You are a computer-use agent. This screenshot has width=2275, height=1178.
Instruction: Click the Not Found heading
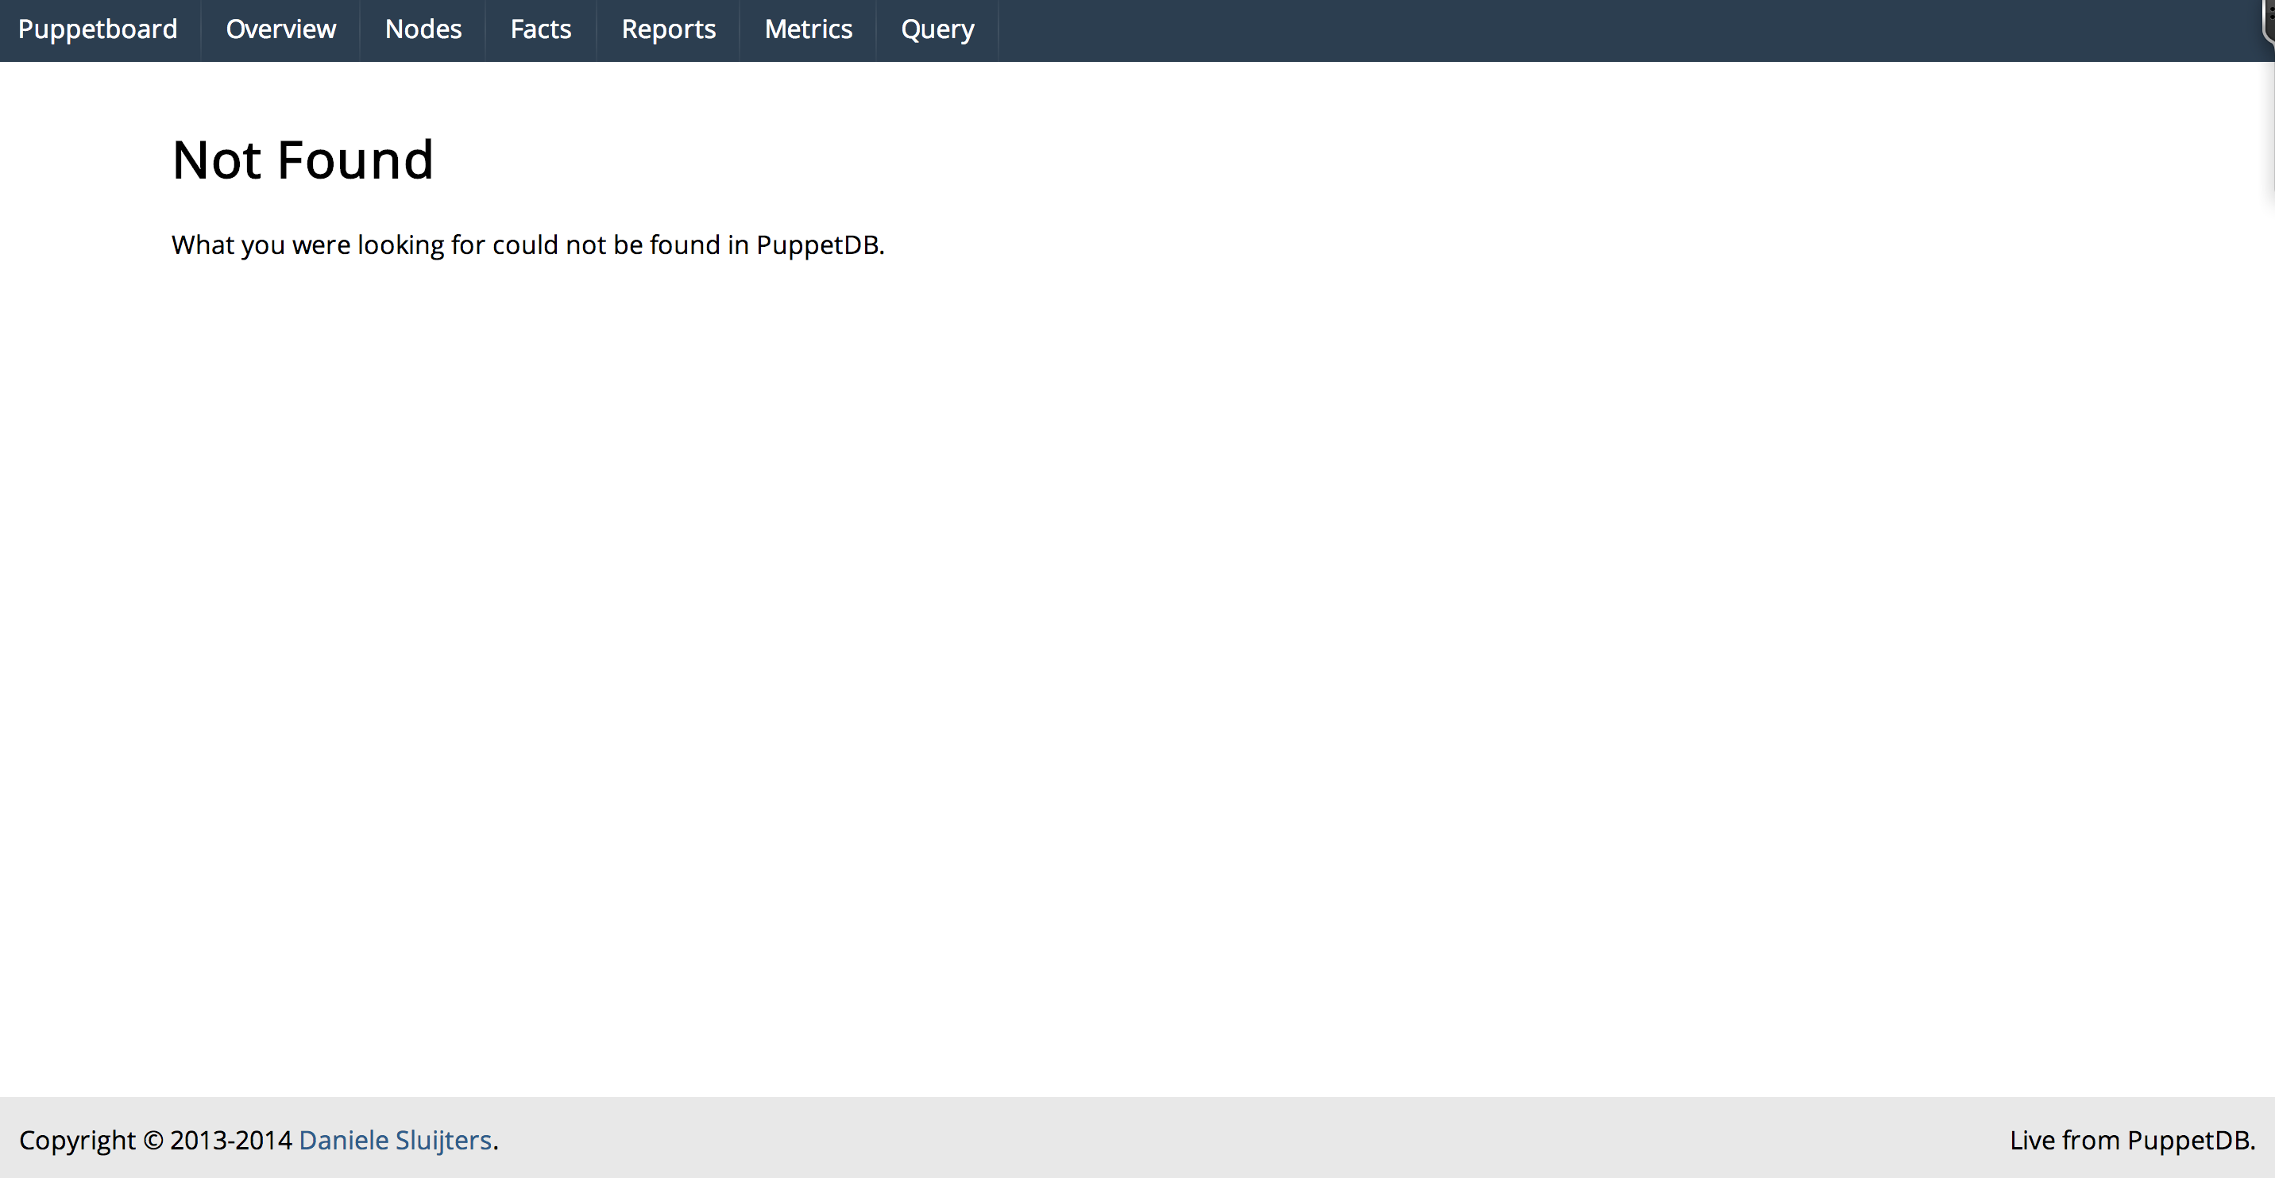(x=302, y=160)
